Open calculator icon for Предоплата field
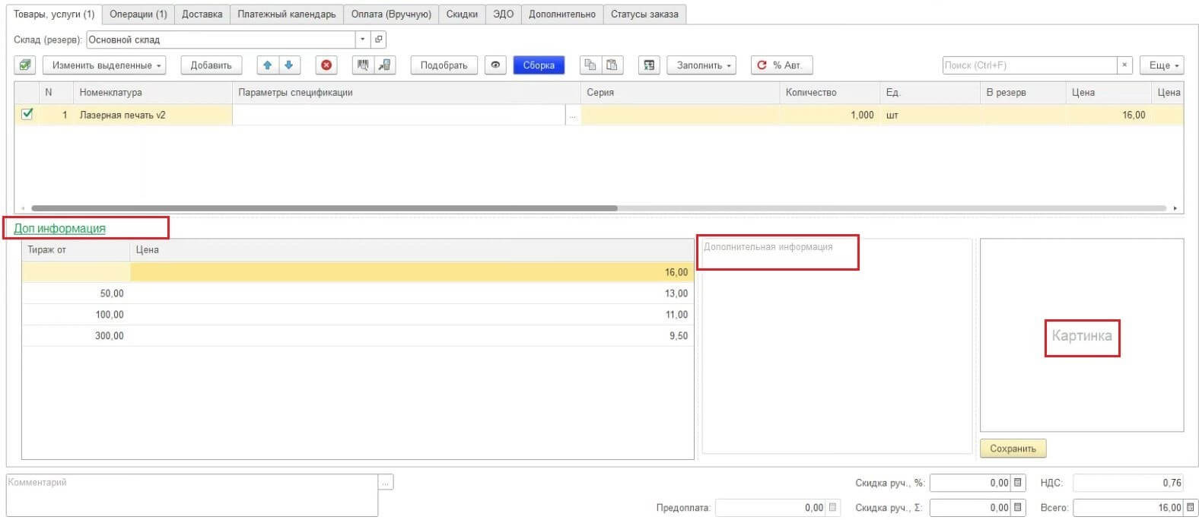Screen dimensions: 1199x520 coord(833,508)
